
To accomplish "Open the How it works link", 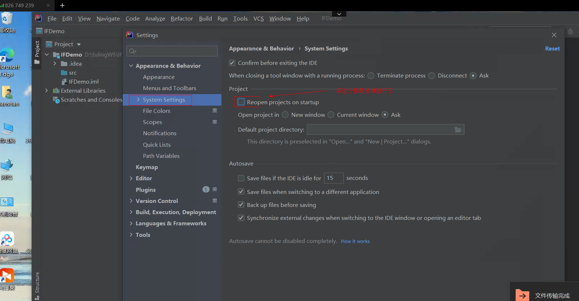I will coord(355,241).
